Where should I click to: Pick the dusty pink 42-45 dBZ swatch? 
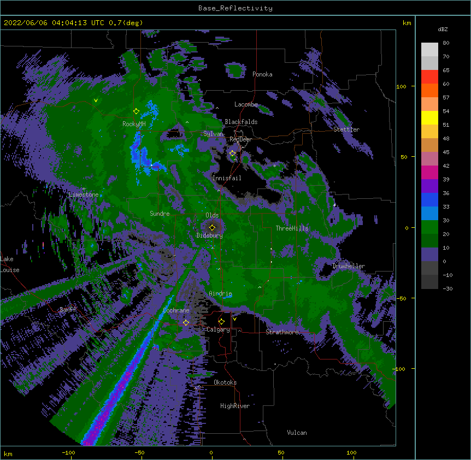429,159
